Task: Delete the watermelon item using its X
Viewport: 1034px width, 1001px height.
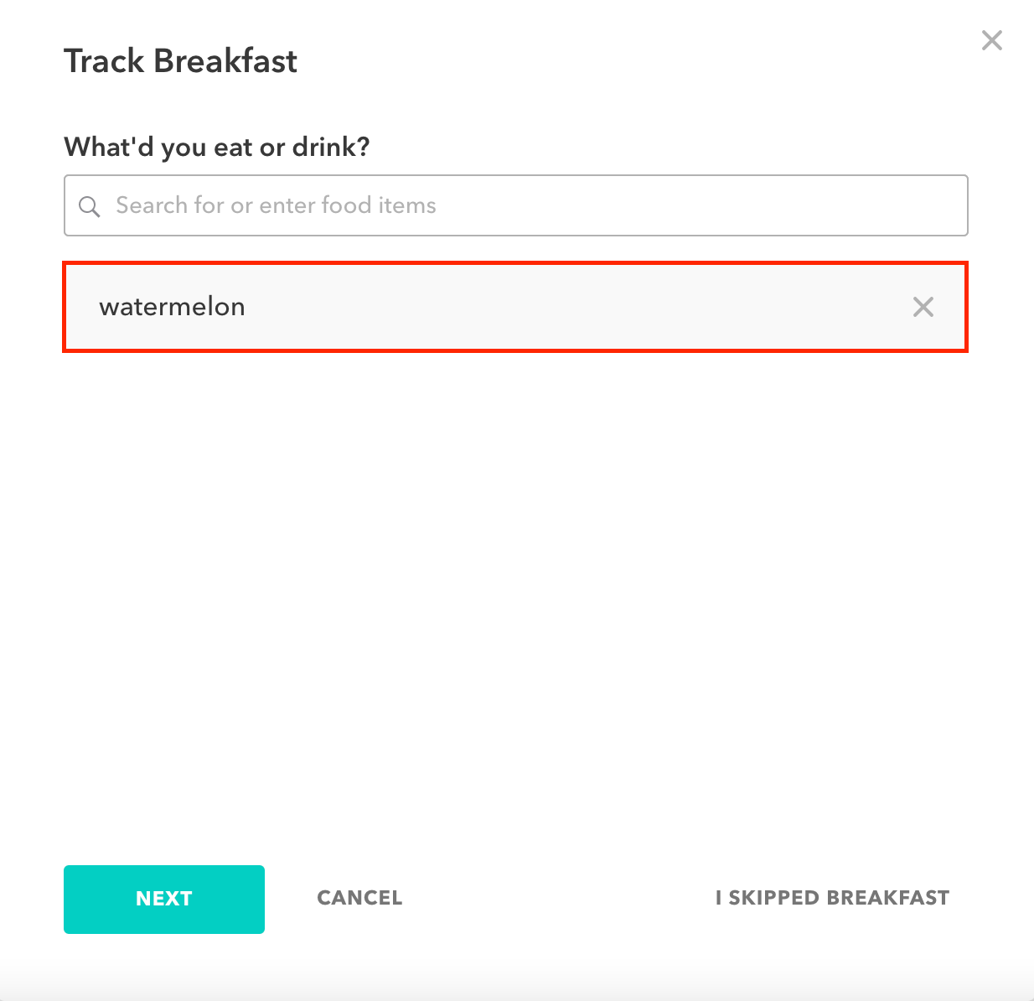Action: (x=923, y=307)
